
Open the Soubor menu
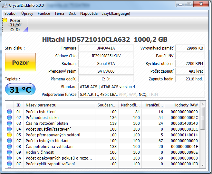coord(11,14)
